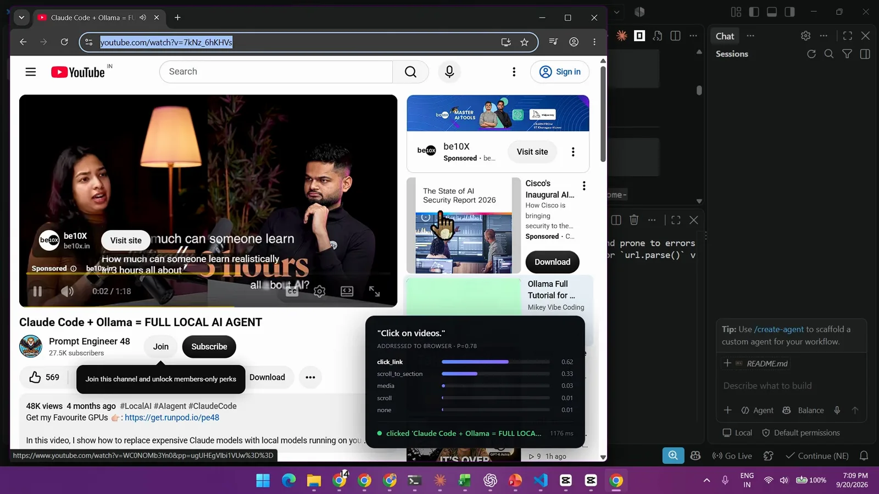The width and height of the screenshot is (879, 494).
Task: Open the video player settings gear
Action: (320, 291)
